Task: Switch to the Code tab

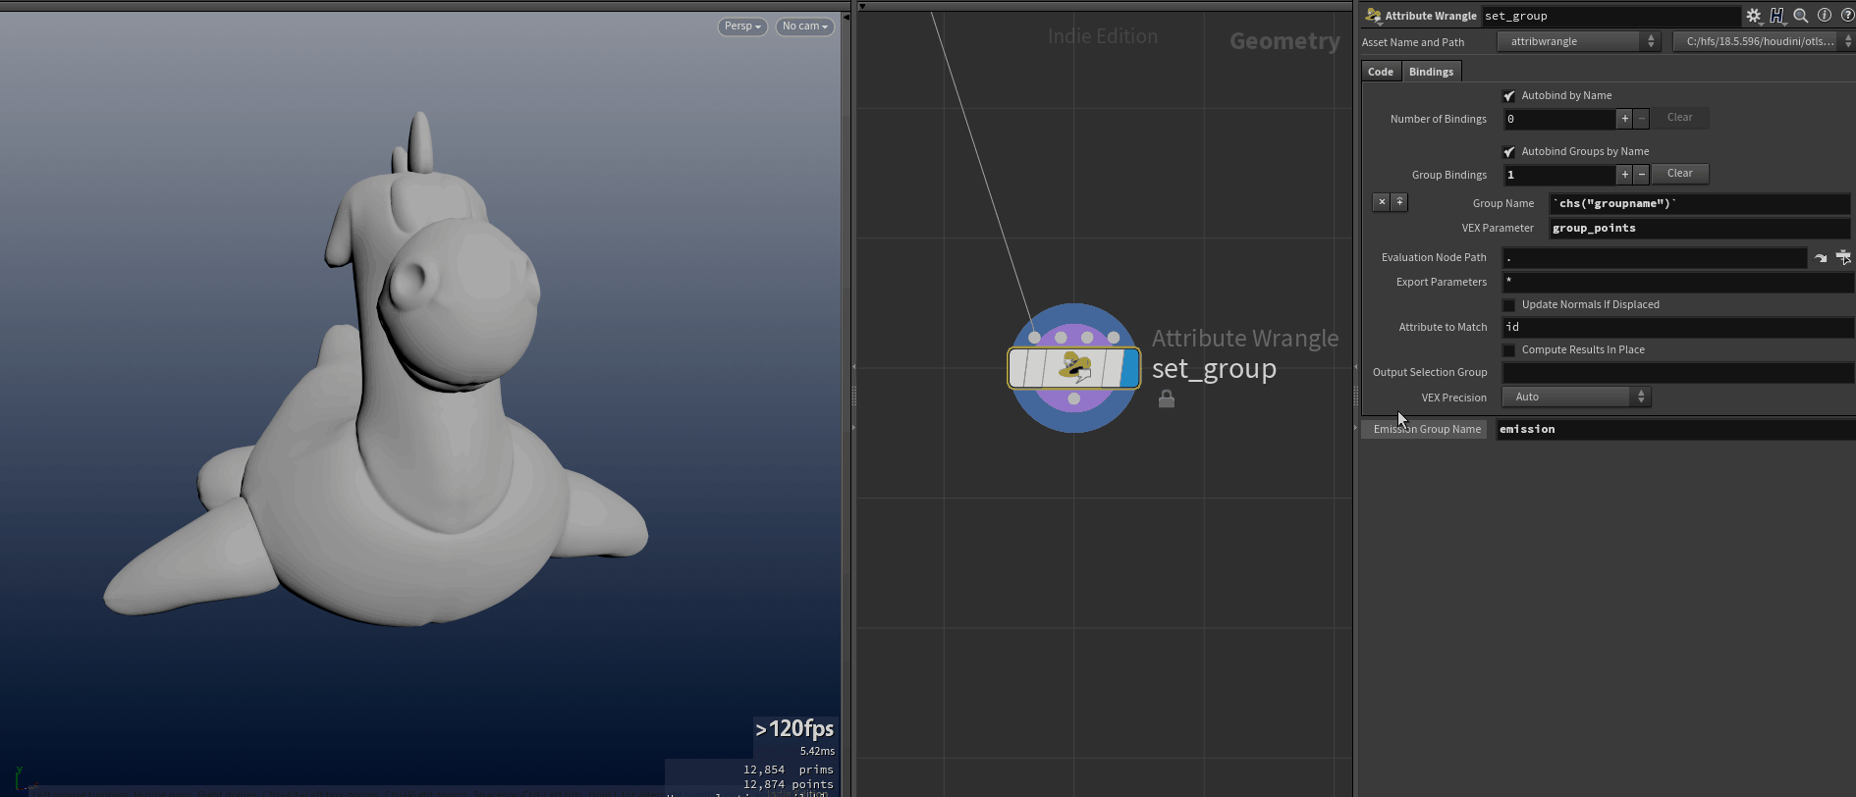Action: pyautogui.click(x=1381, y=72)
